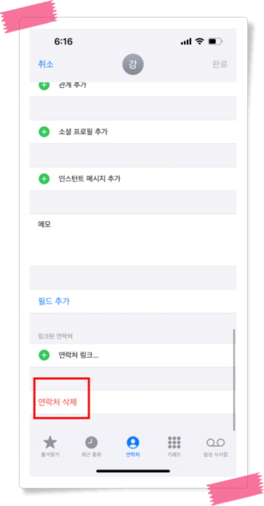Tap green plus next to 소셜 프로필 추가
This screenshot has height=506, width=264.
click(44, 132)
